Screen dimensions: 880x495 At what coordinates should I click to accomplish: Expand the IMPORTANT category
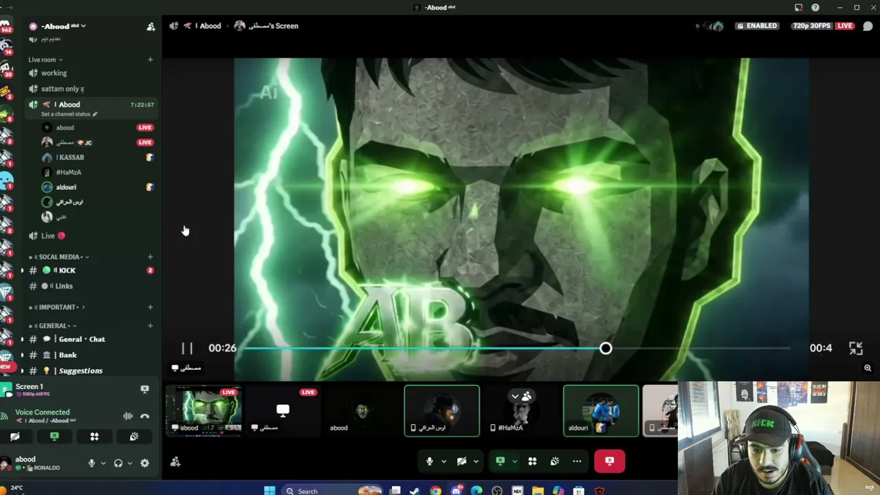[58, 307]
